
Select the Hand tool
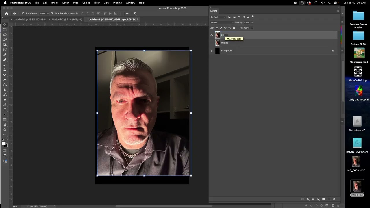point(5,125)
